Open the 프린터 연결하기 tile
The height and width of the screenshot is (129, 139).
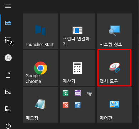tap(77, 31)
